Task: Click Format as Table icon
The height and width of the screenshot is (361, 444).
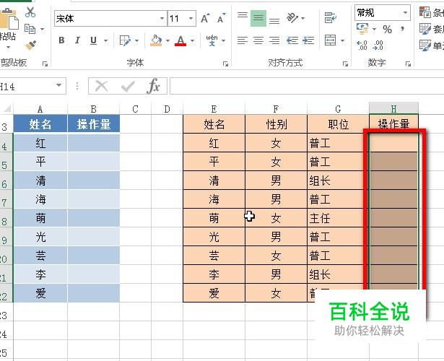Action: 425,29
